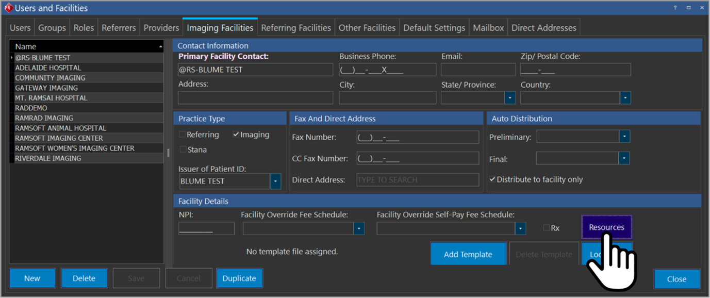710x298 pixels.
Task: Enable the Rx checkbox
Action: (x=547, y=227)
